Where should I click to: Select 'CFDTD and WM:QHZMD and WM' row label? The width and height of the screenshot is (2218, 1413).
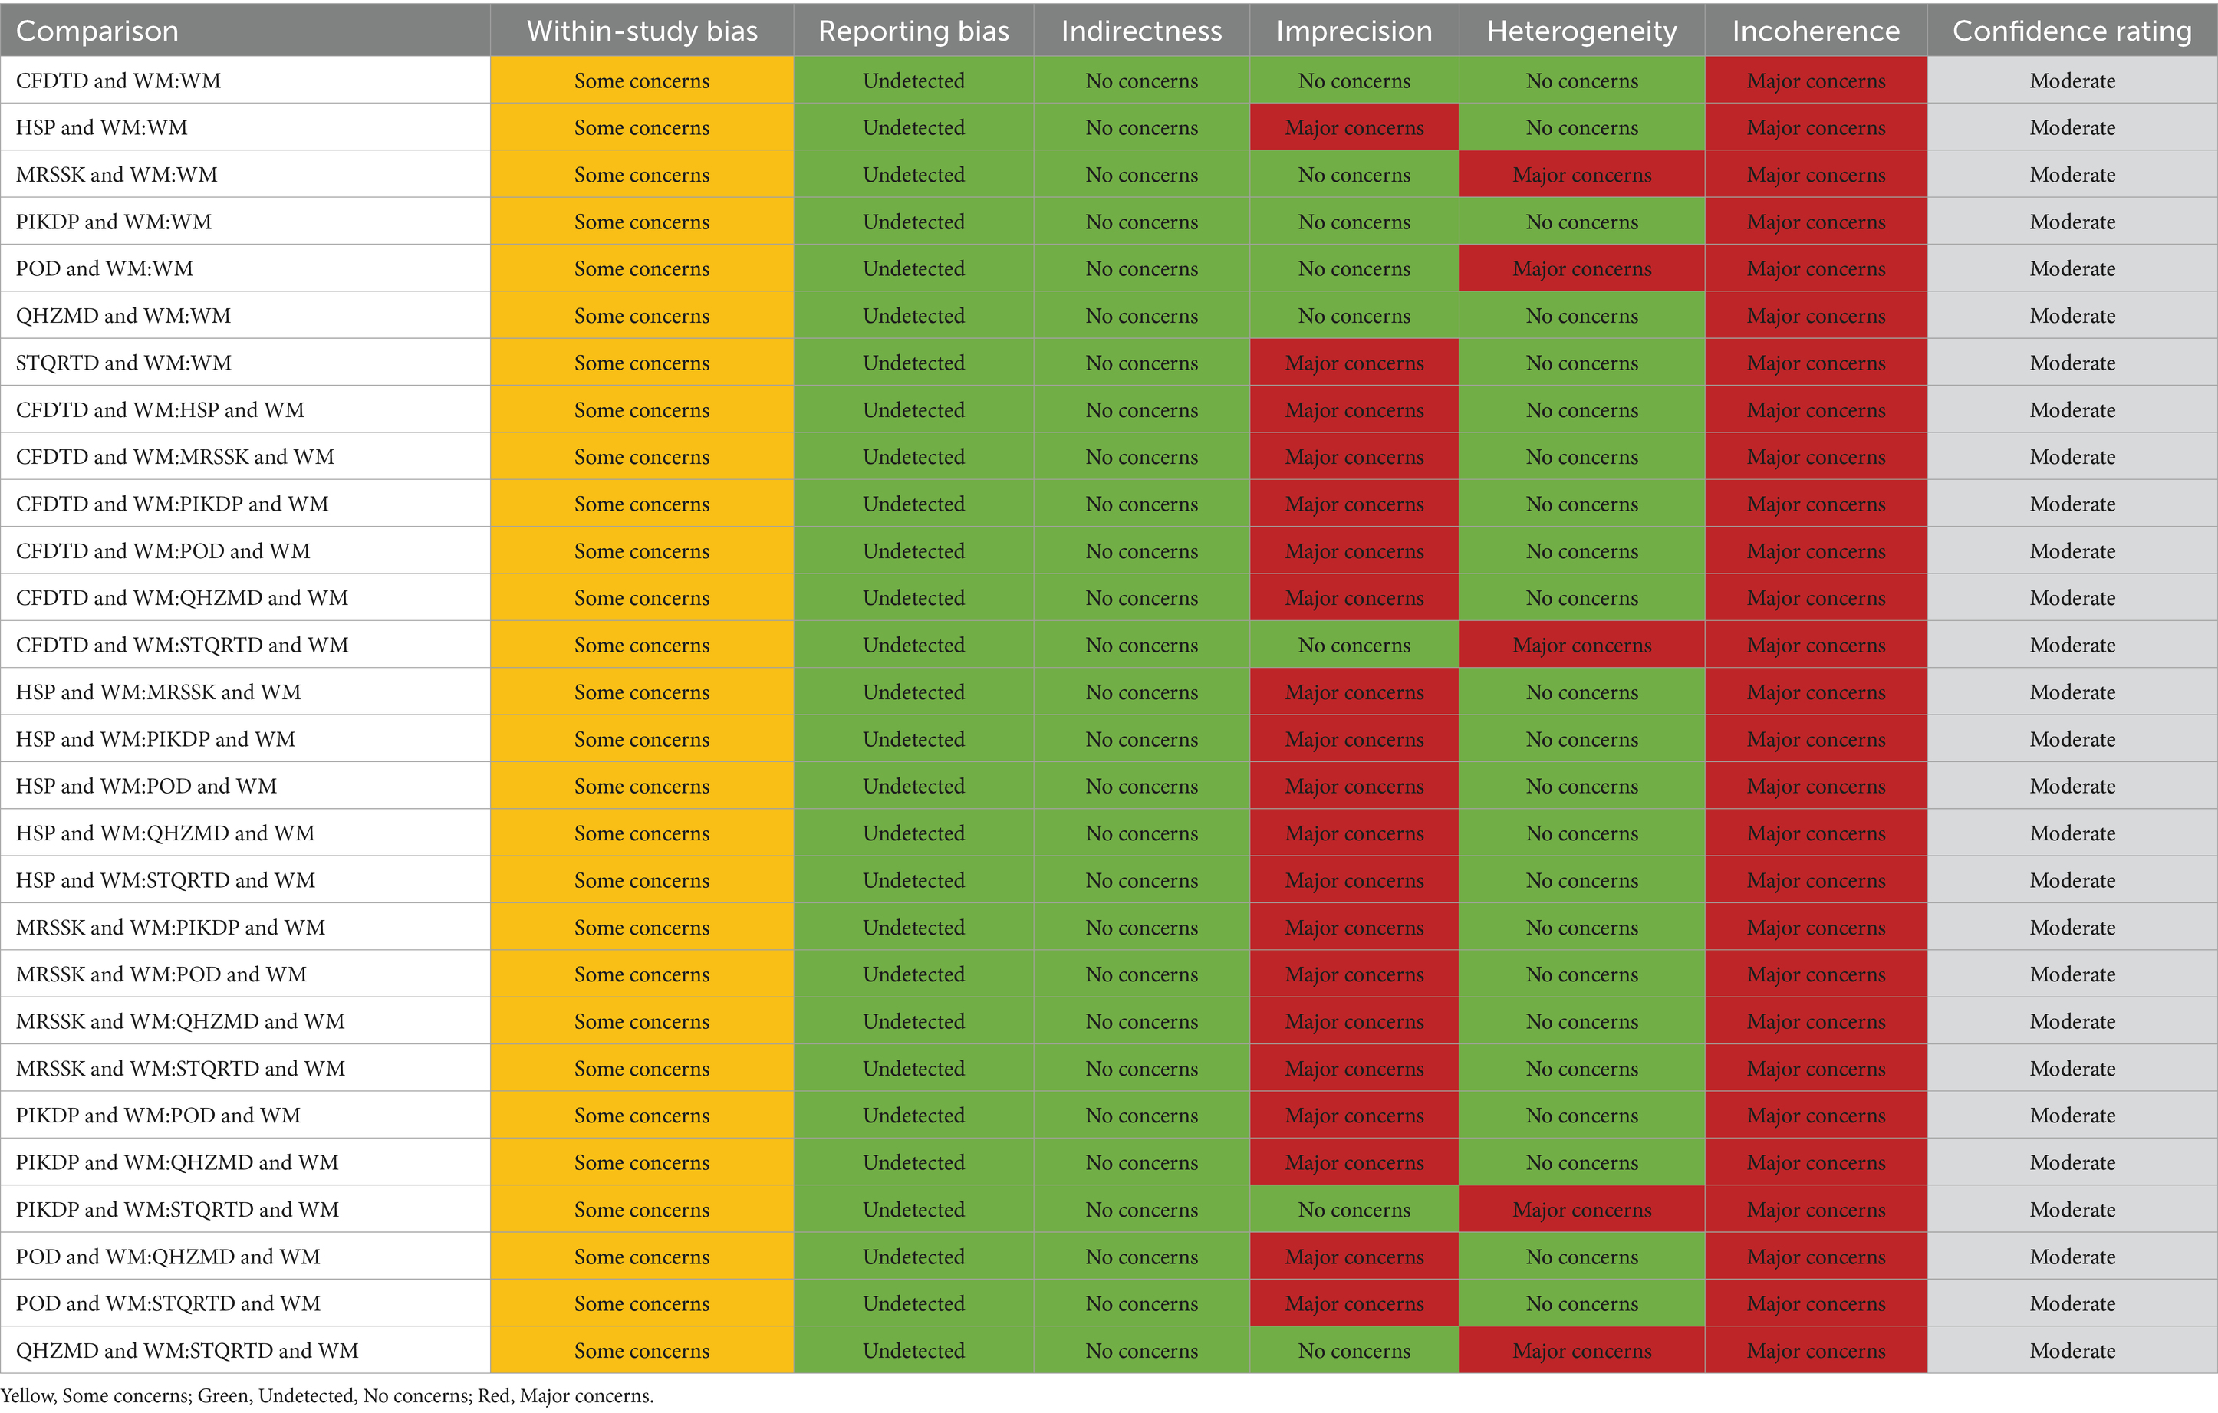click(183, 598)
